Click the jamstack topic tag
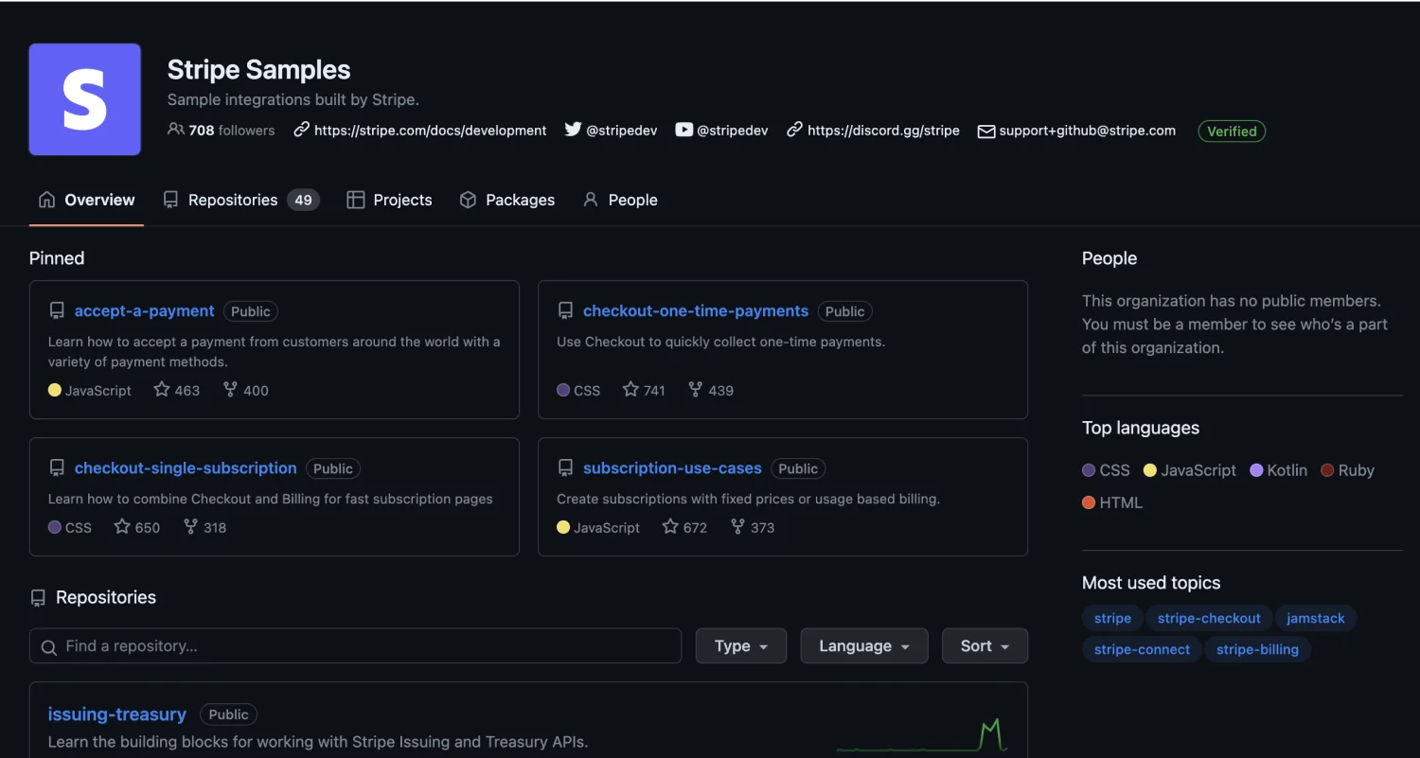The height and width of the screenshot is (758, 1420). [x=1316, y=618]
